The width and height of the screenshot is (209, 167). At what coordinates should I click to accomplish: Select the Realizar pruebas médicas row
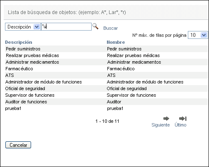[x=107, y=55]
